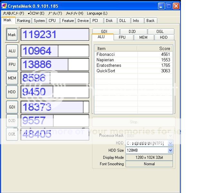Switch to the Ranking tab

point(23,21)
